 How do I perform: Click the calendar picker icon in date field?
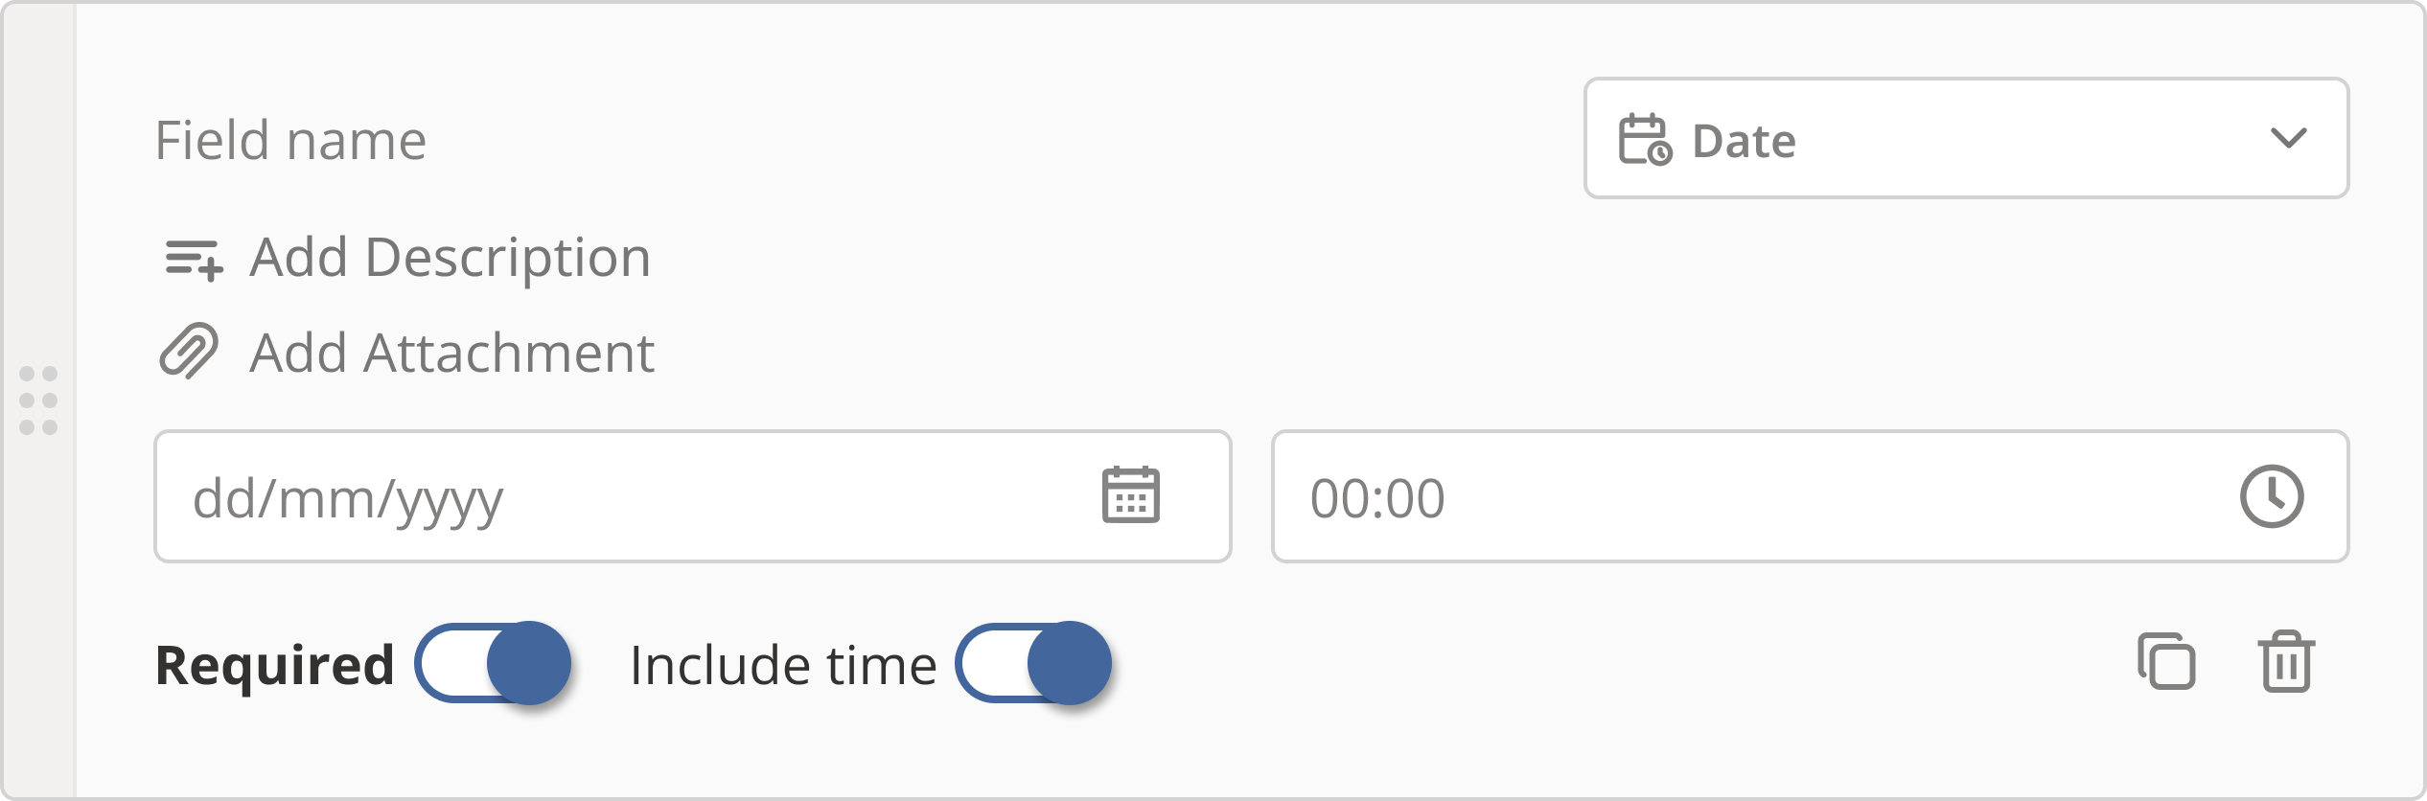(x=1130, y=495)
